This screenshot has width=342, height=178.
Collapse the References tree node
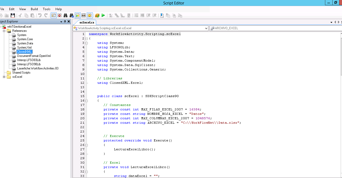[4, 31]
